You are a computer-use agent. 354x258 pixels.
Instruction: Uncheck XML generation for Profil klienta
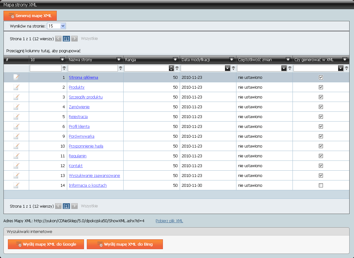(321, 126)
